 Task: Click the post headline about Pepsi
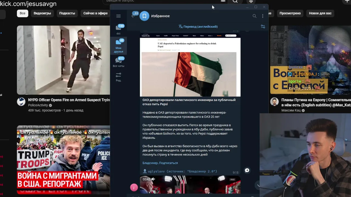click(189, 102)
